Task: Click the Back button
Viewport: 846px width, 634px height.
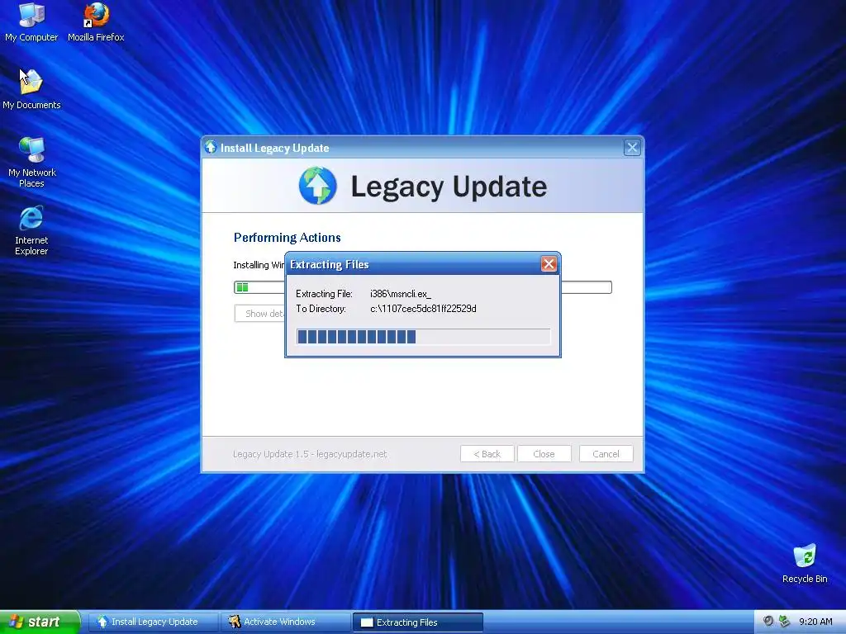Action: (x=487, y=454)
